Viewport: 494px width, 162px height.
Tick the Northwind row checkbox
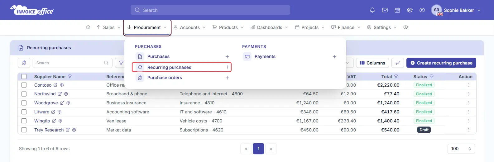click(24, 94)
